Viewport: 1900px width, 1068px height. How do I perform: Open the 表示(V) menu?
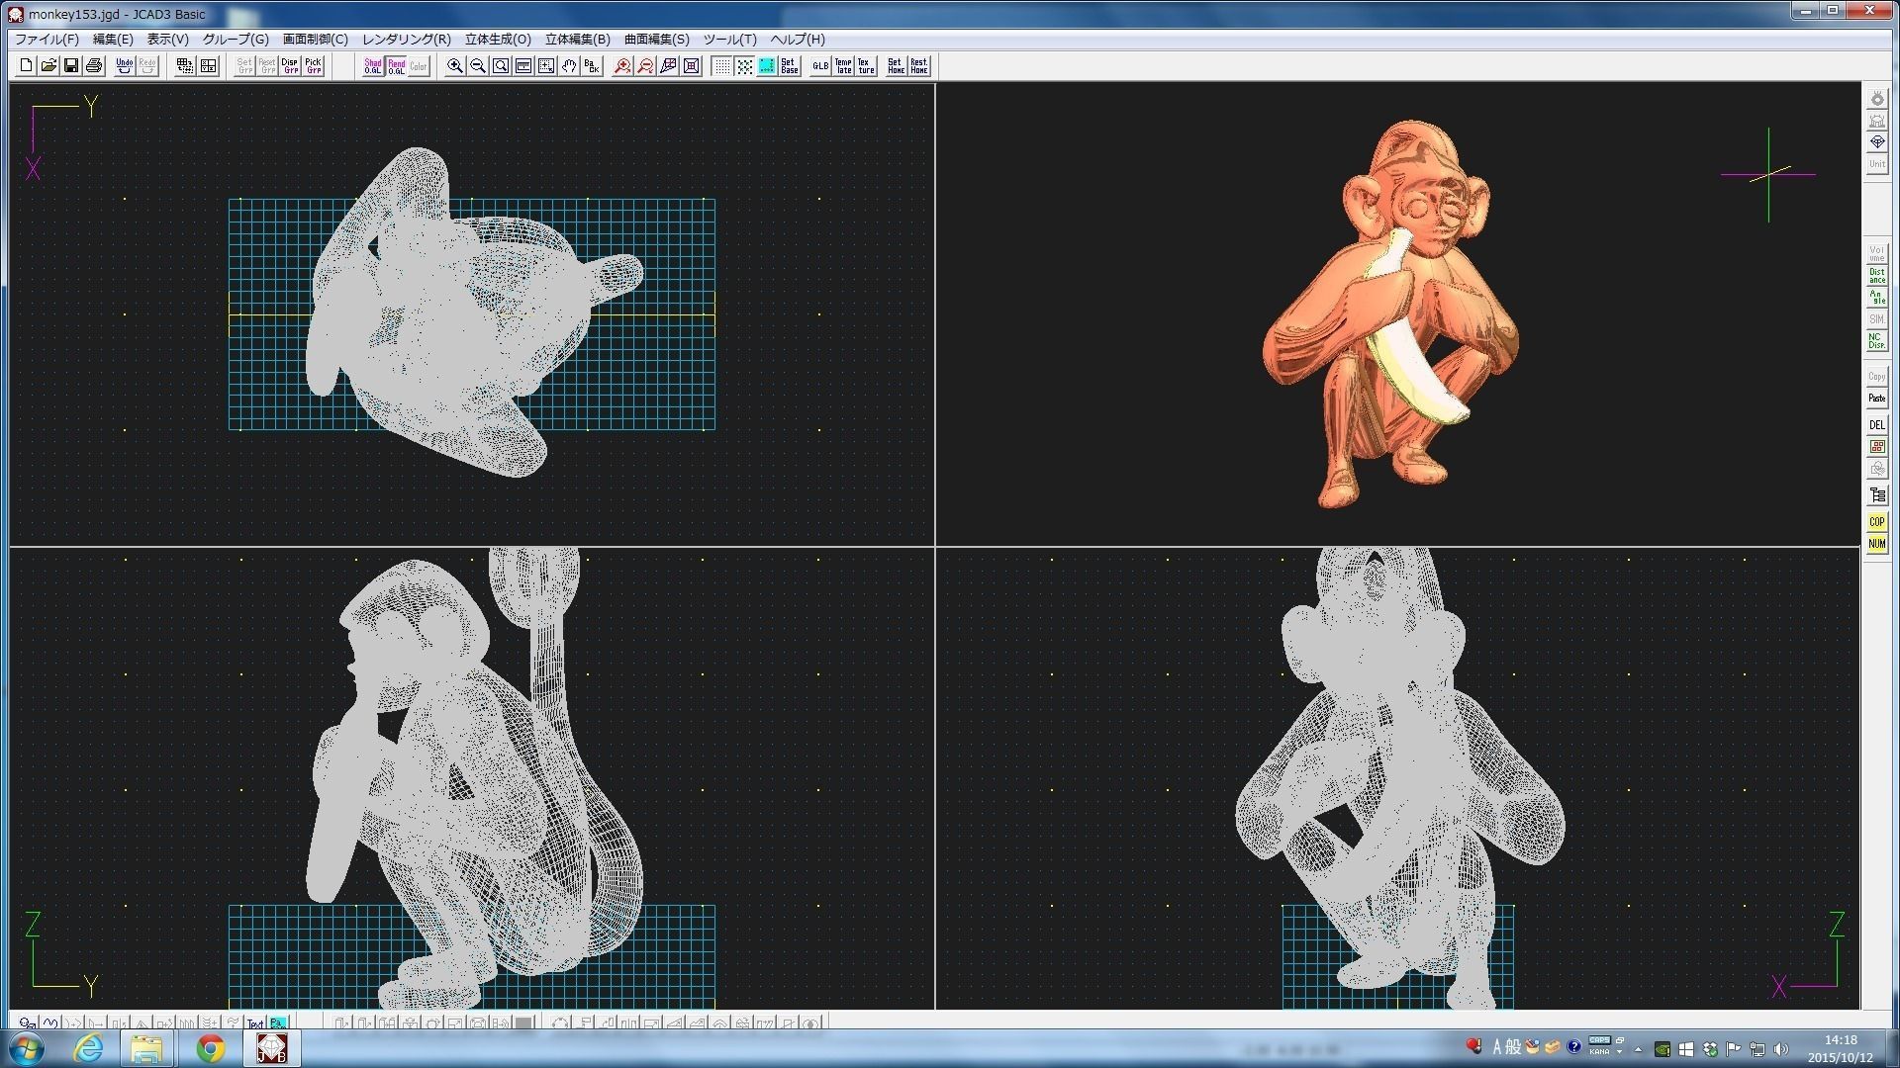tap(168, 40)
